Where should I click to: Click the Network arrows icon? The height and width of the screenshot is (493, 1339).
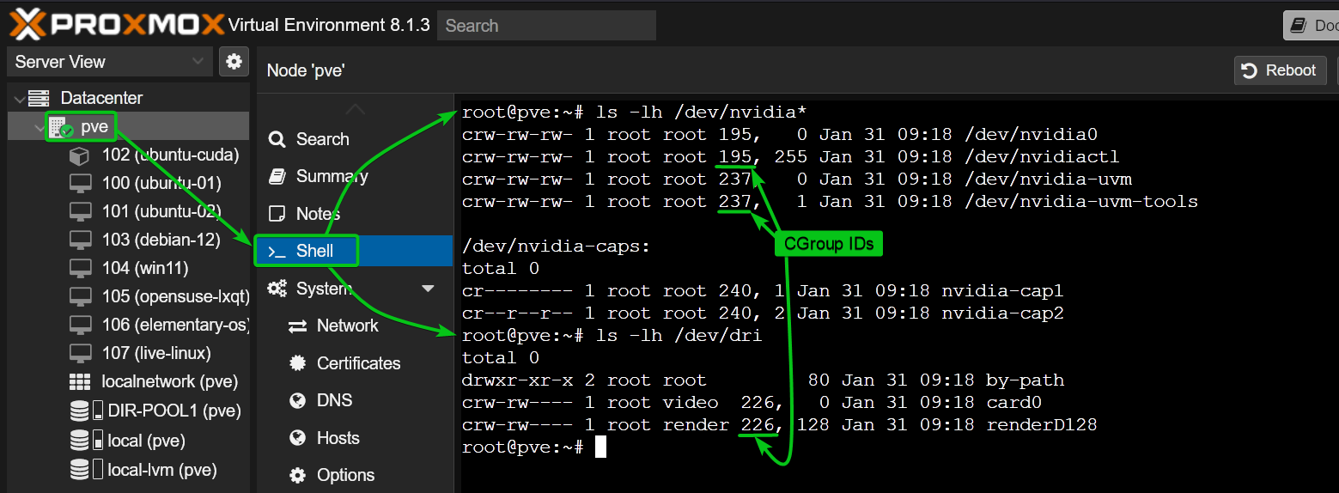[298, 326]
